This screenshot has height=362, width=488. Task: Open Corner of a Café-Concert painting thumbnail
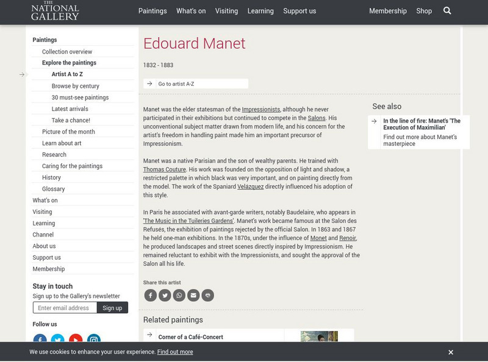319,336
